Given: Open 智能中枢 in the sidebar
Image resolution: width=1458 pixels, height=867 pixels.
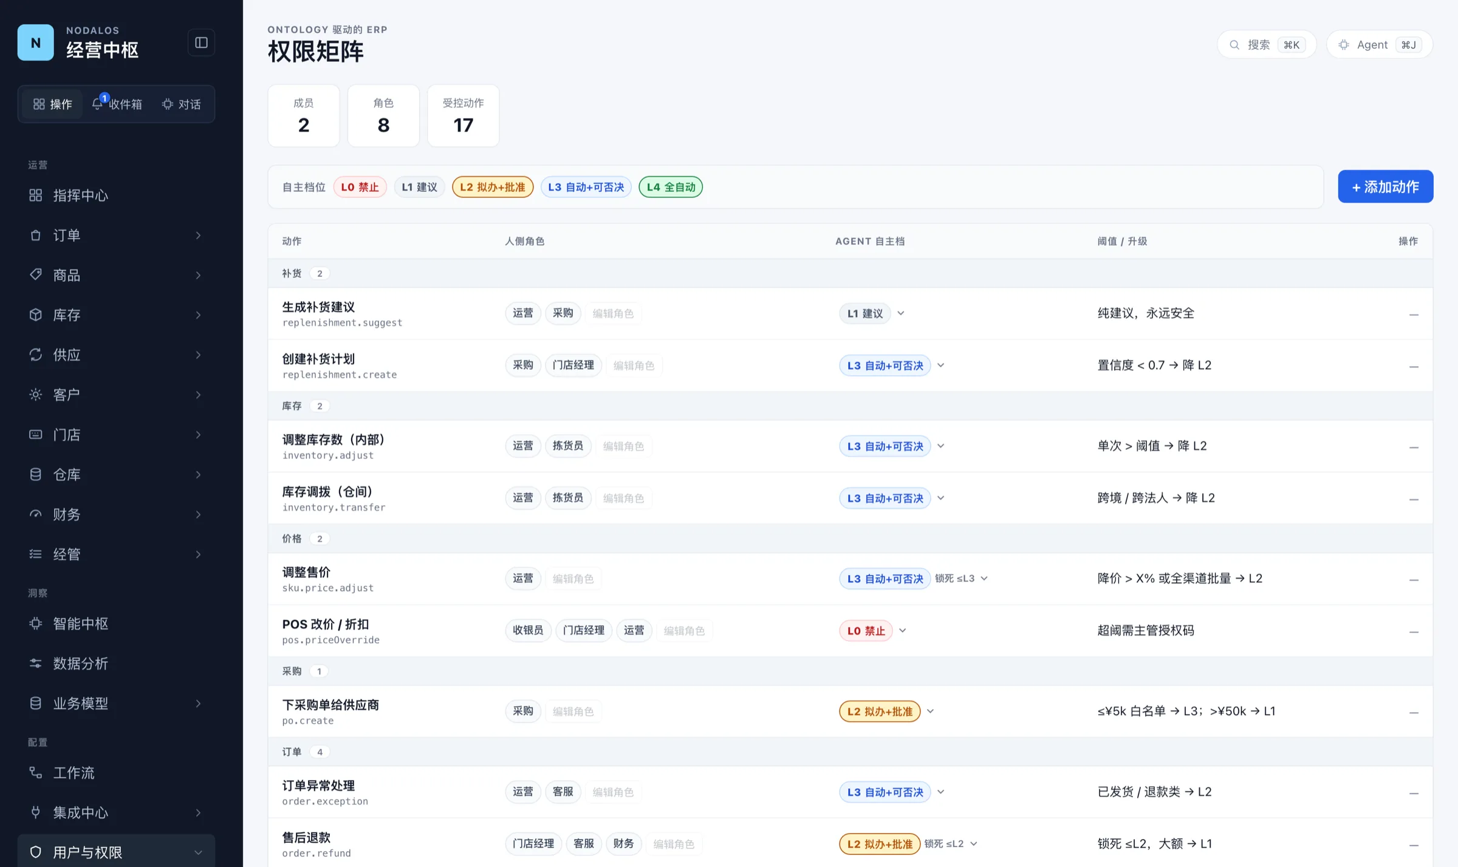Looking at the screenshot, I should (115, 624).
